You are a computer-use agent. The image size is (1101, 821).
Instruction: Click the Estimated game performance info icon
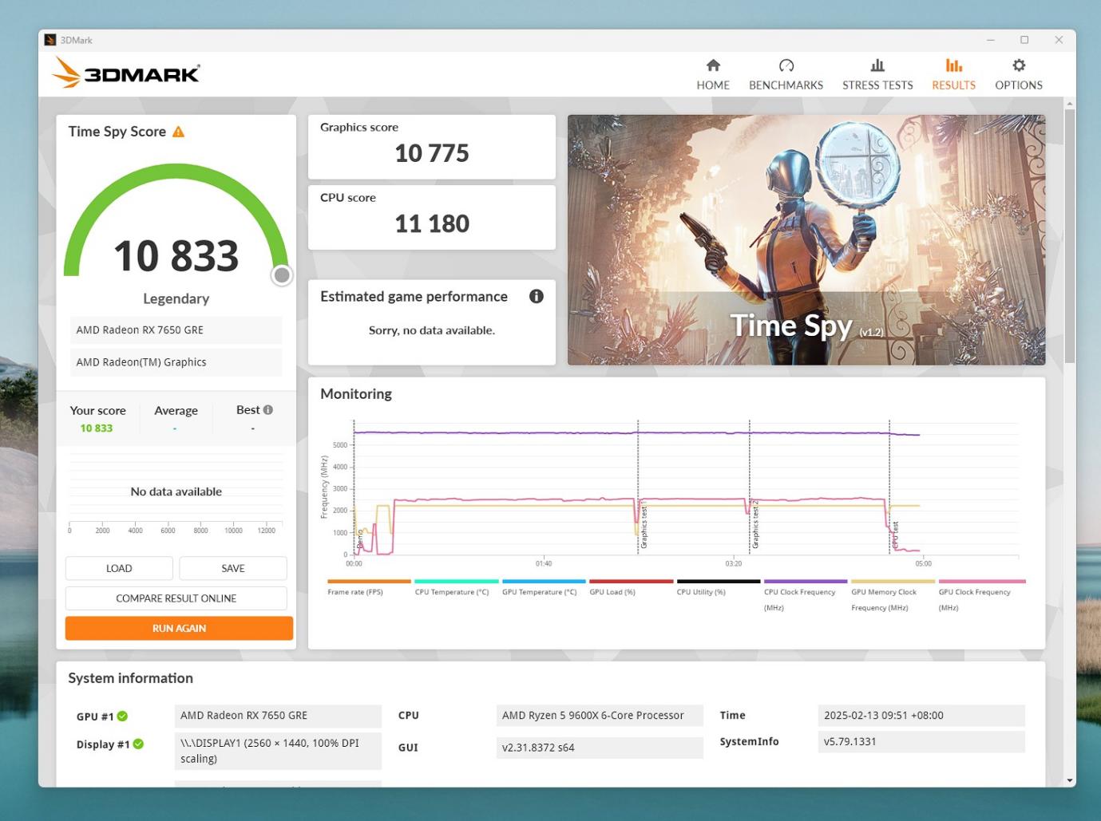(537, 296)
